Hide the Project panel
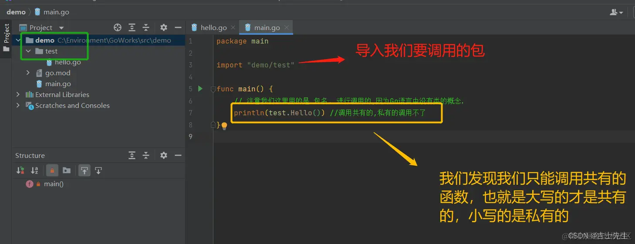Viewport: 635px width, 244px height. 178,27
